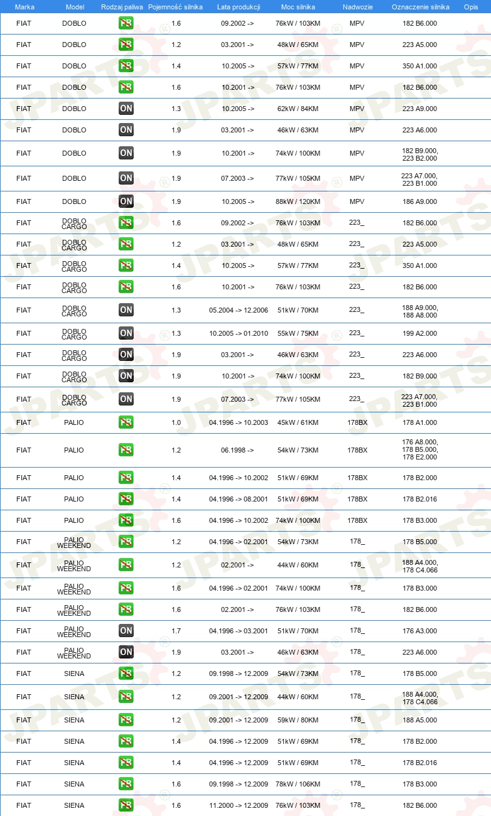Screen dimensions: 491x816
Task: Select engine code 199 A2.000
Action: tap(419, 333)
